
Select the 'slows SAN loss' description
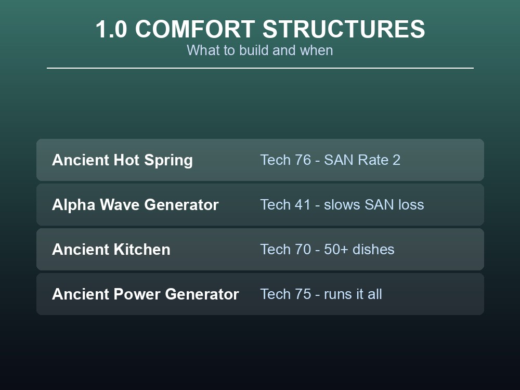pos(374,204)
